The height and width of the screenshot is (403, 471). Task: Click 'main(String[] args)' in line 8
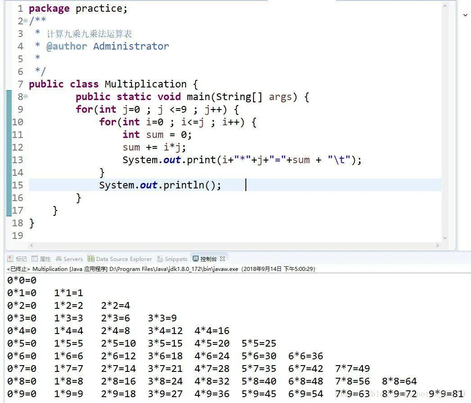242,97
